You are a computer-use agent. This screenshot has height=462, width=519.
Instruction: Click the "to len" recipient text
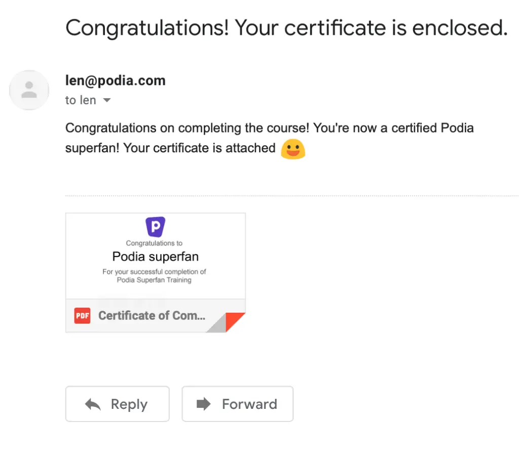[x=80, y=100]
